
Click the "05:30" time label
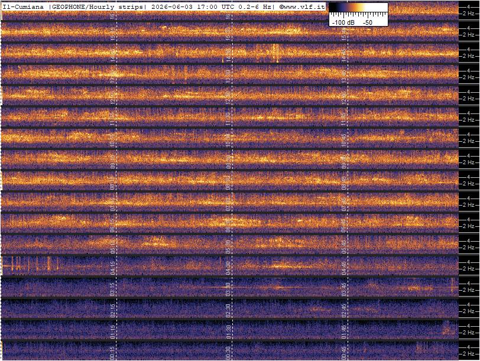(x=228, y=247)
